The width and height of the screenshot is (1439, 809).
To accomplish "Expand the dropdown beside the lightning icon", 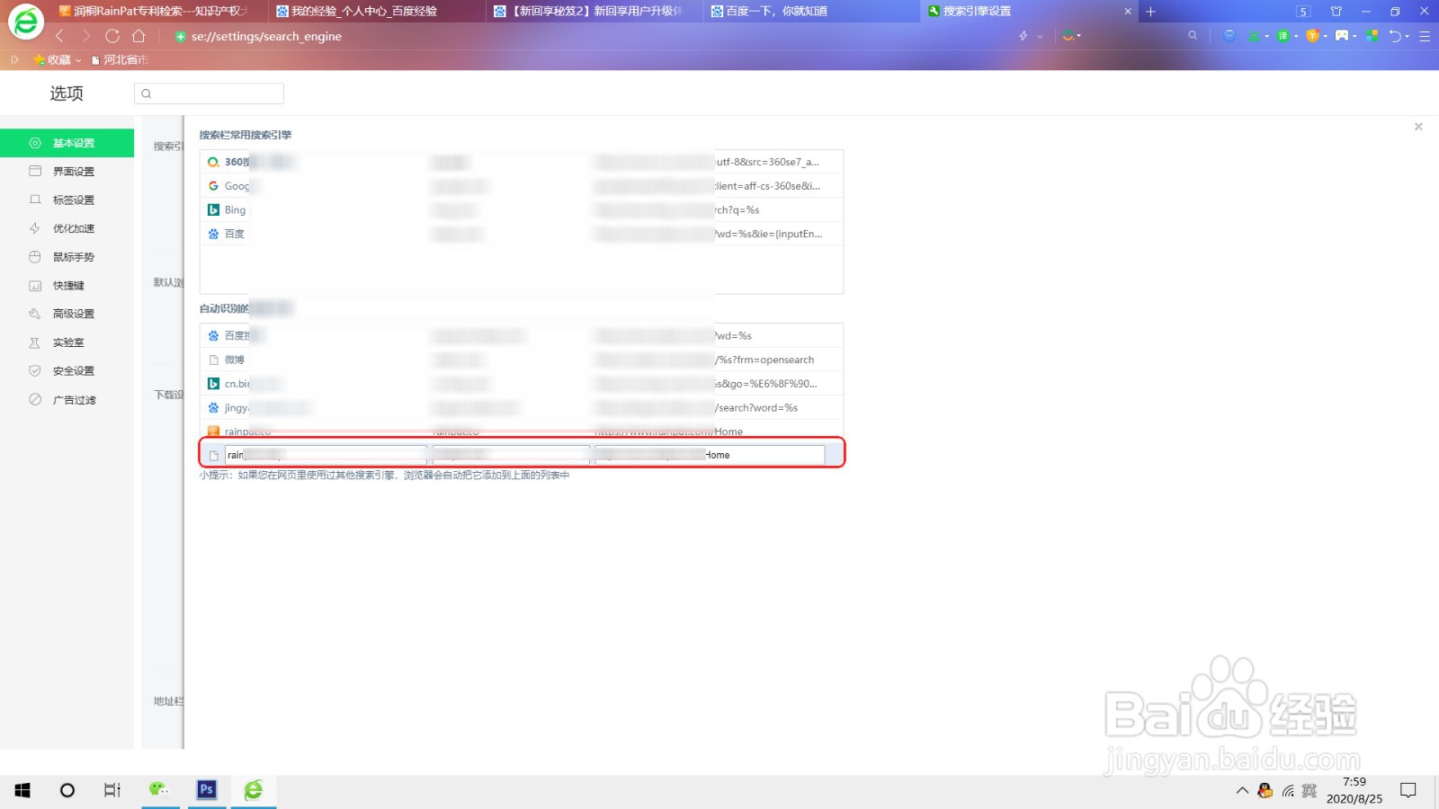I will coord(1040,37).
